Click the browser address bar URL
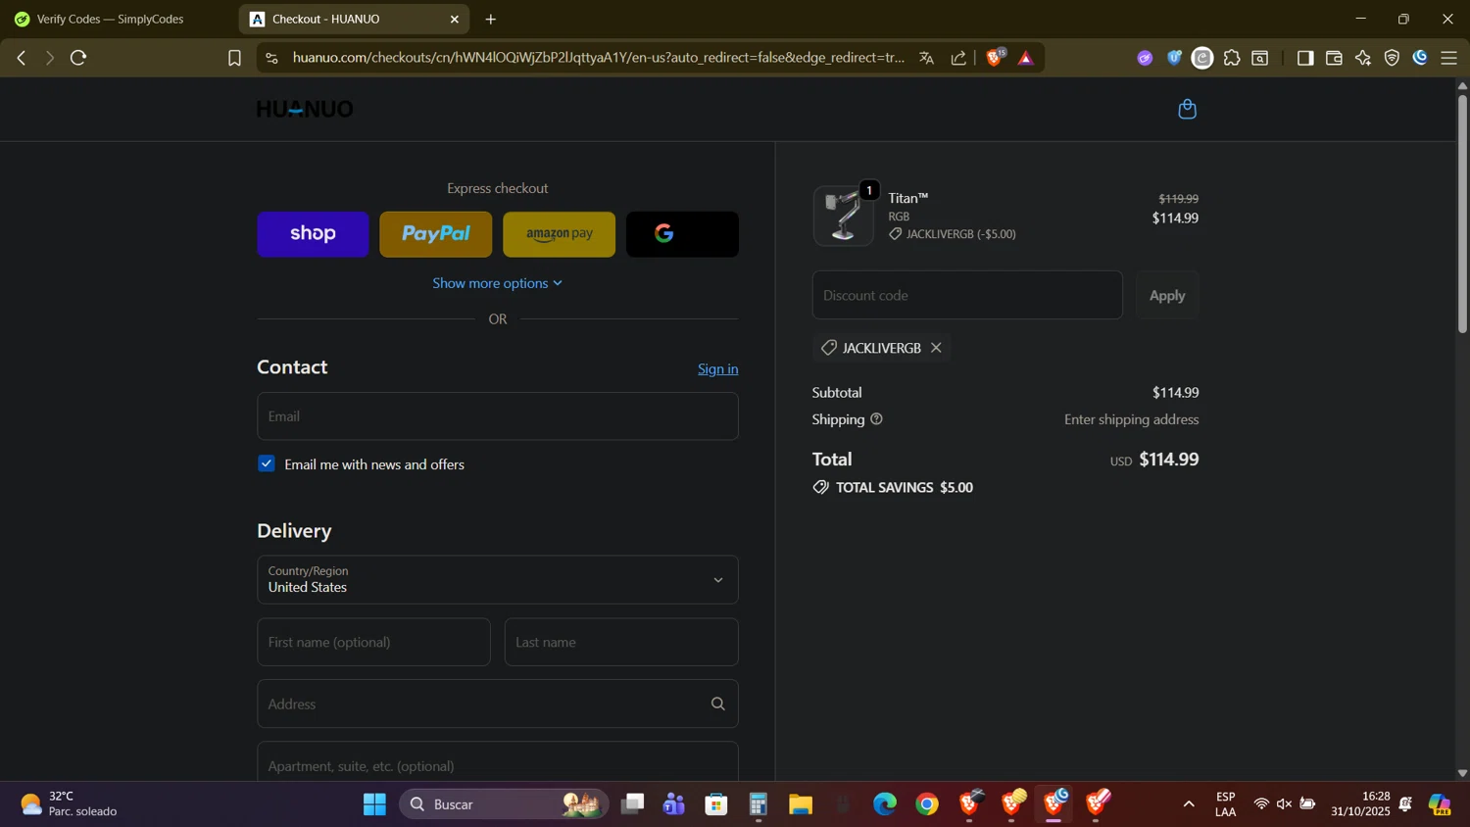1470x827 pixels. coord(598,58)
